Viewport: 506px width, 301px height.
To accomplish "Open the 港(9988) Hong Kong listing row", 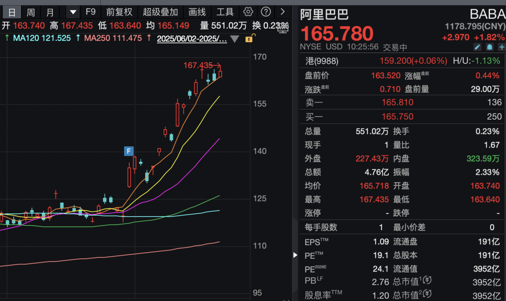I will click(402, 61).
